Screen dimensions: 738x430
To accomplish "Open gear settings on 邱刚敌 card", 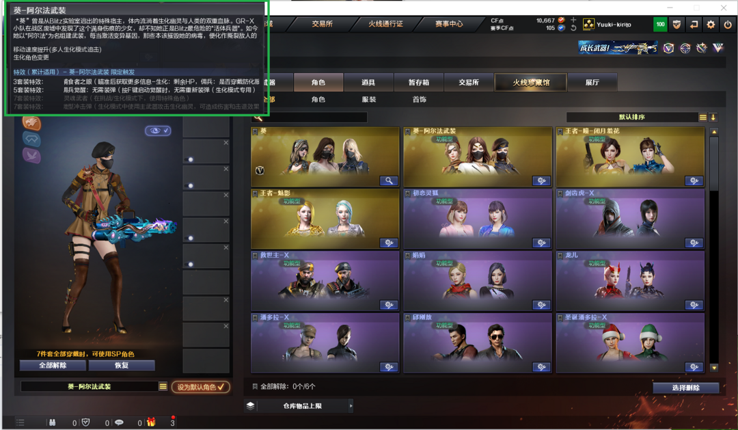I will pyautogui.click(x=541, y=367).
